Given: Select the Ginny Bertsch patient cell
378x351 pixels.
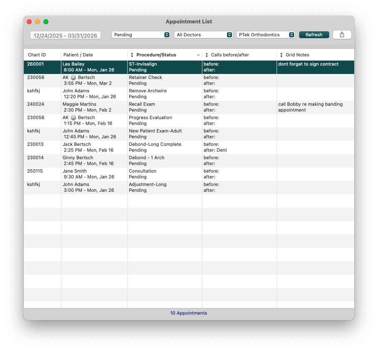Looking at the screenshot, I should pyautogui.click(x=94, y=160).
